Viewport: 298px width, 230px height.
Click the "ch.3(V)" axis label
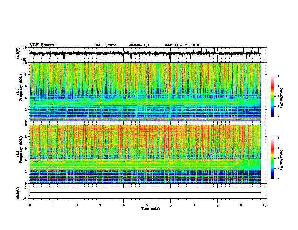[18, 193]
